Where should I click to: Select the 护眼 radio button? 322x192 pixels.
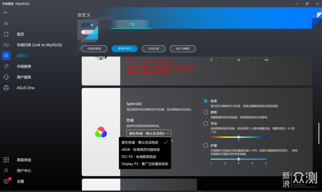click(206, 145)
